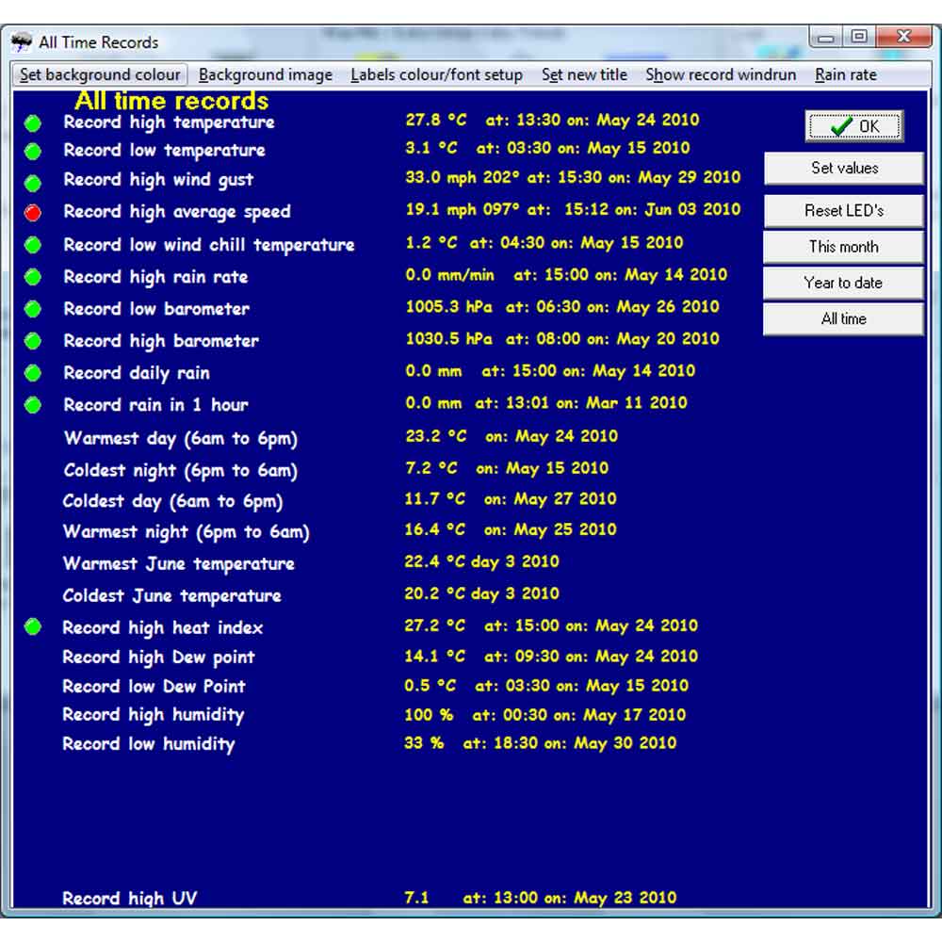Click the green LED beside Record high temperature
This screenshot has width=942, height=942.
33,123
